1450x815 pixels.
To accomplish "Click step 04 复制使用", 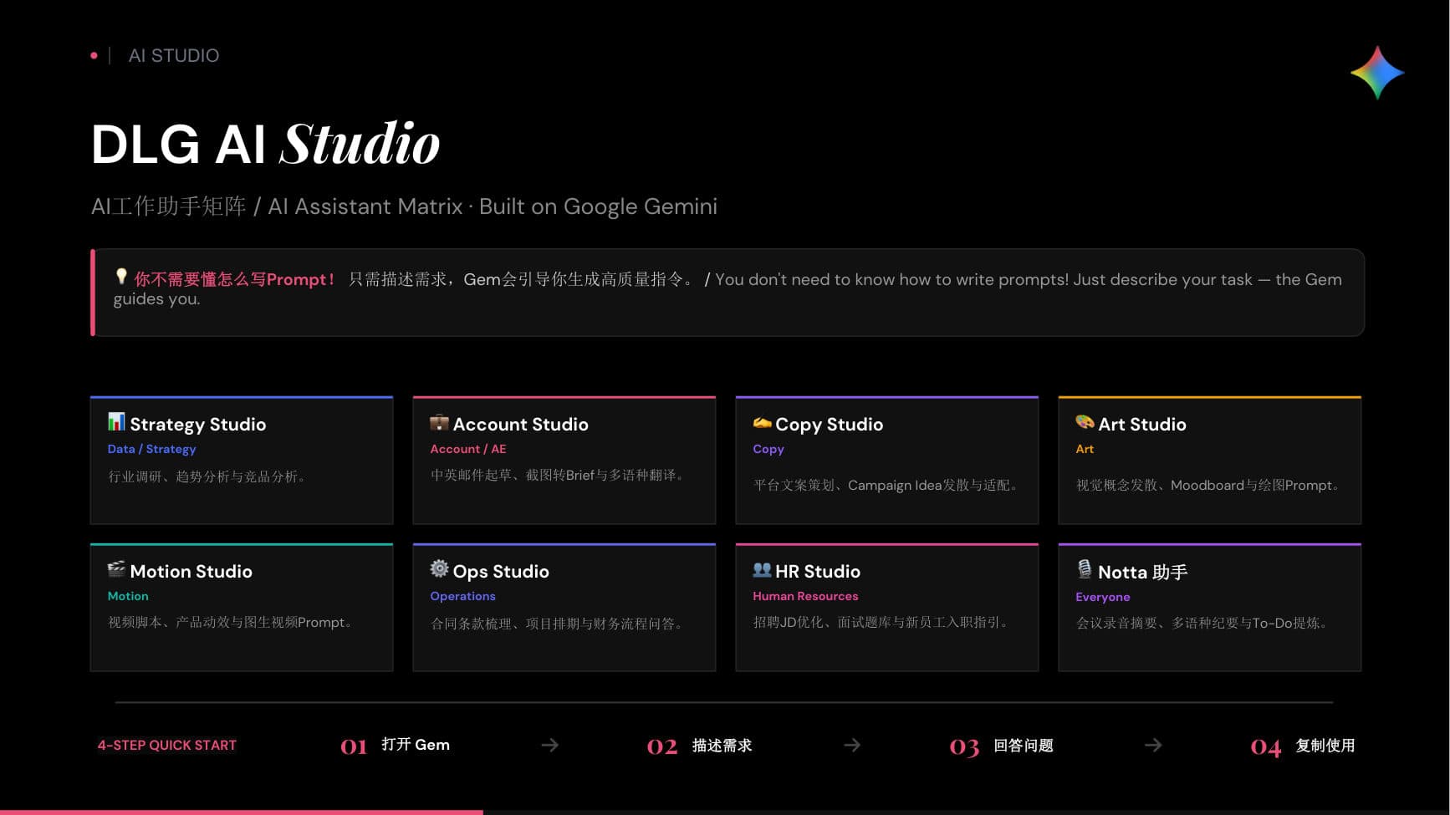I will click(1302, 745).
